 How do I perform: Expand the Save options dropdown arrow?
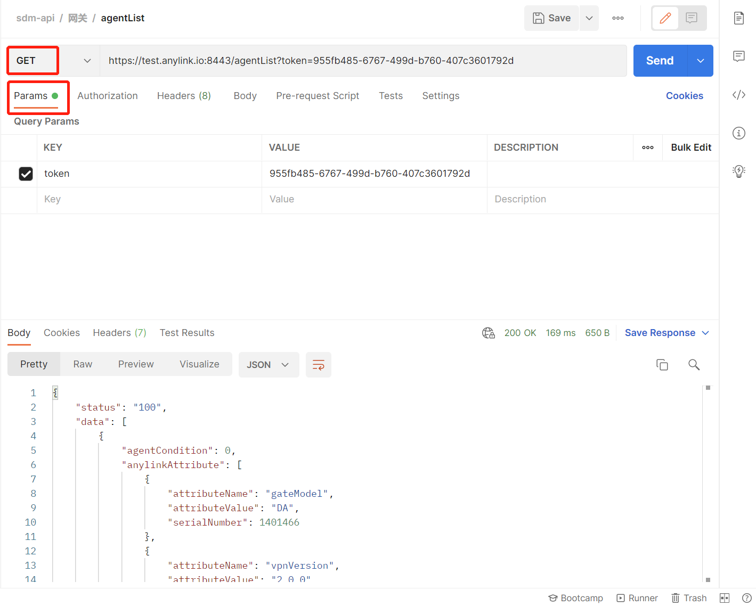pos(589,18)
